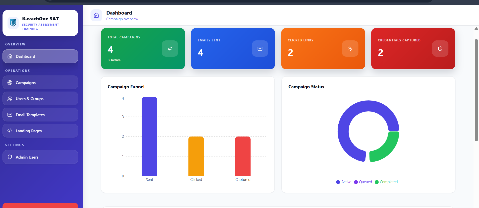Toggle the Queued legend entry
This screenshot has width=479, height=208.
pos(363,182)
